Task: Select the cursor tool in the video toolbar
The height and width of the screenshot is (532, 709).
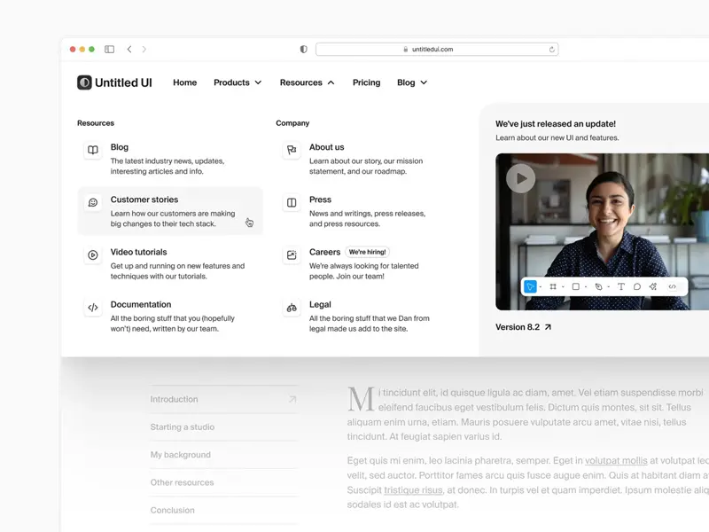Action: [x=529, y=286]
